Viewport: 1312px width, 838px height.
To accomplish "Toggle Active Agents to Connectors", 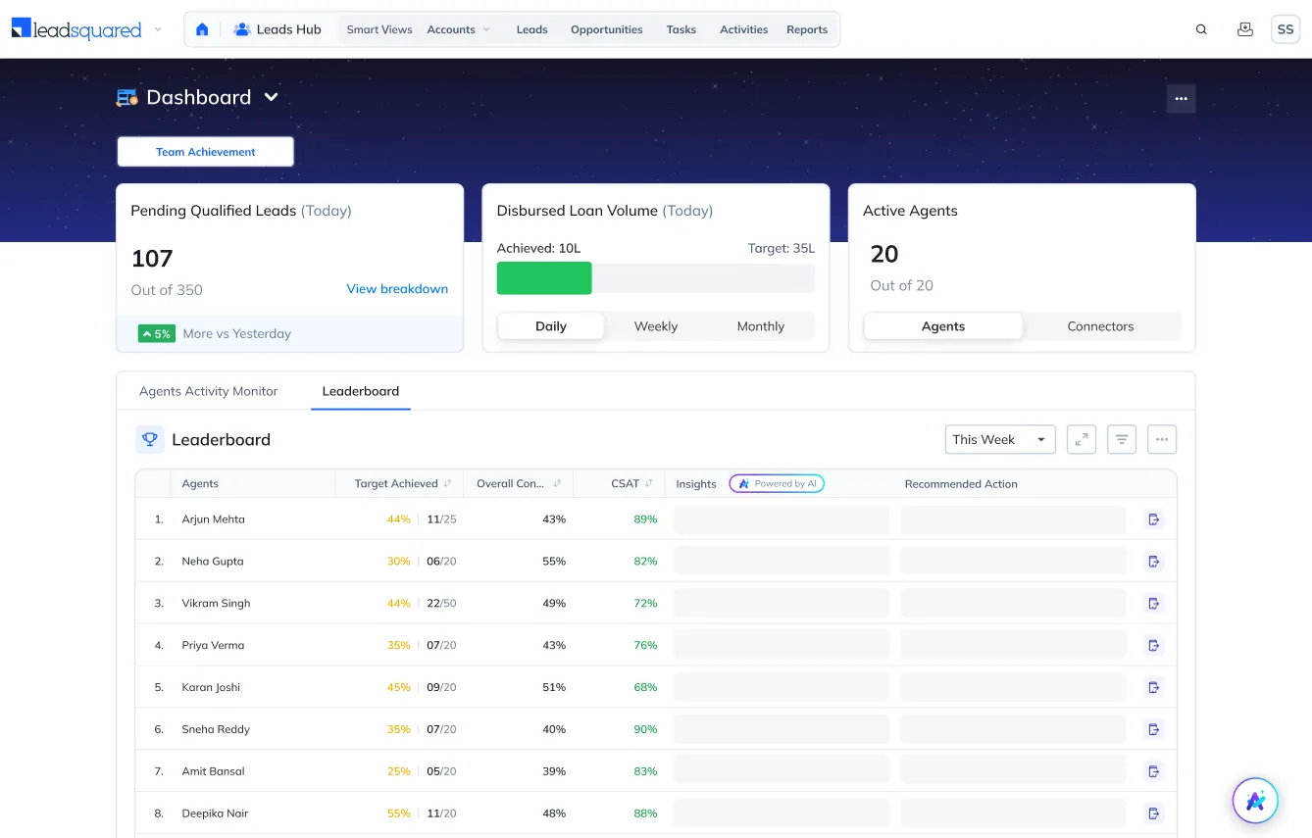I will 1100,326.
